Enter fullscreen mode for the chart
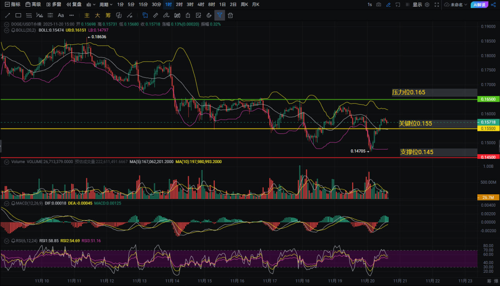Screen dimensions: 500x286 coord(437,5)
